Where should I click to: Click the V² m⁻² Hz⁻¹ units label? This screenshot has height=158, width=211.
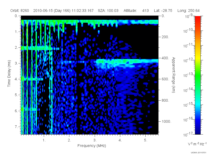point(197,144)
